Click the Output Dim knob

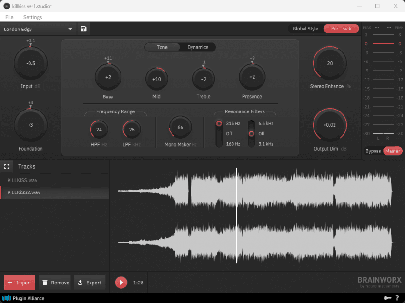pos(330,125)
